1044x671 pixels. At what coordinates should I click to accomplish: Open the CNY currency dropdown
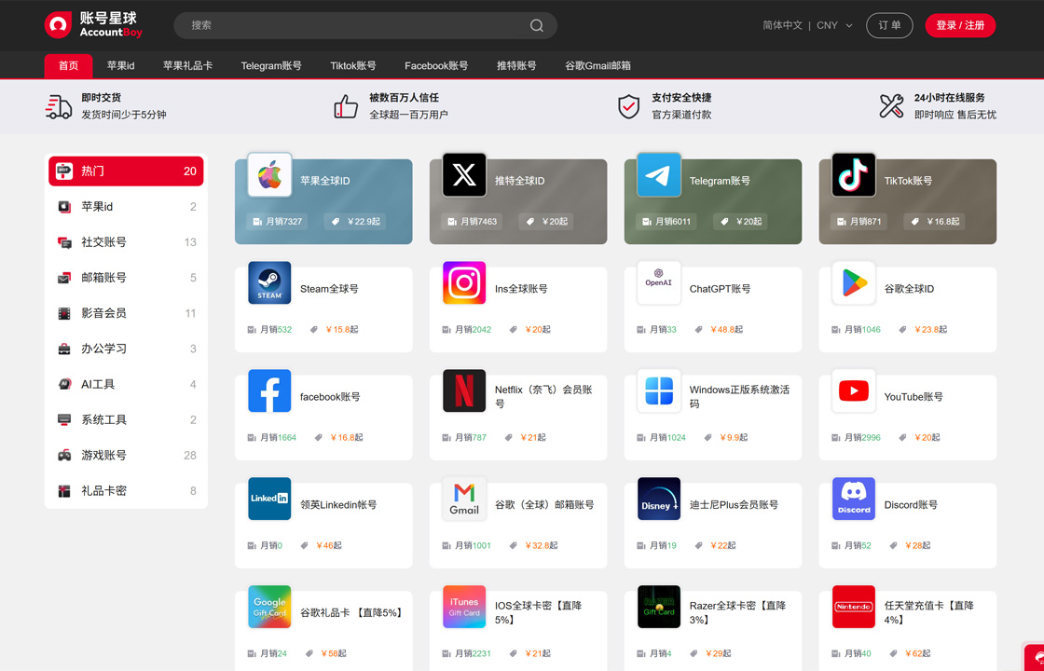[x=834, y=25]
